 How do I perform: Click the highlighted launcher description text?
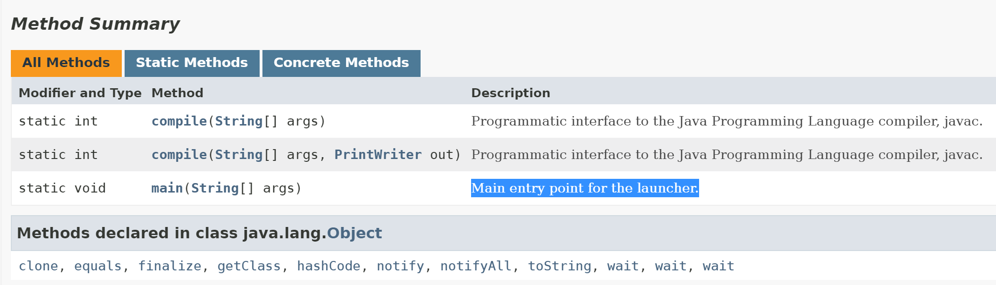point(585,188)
